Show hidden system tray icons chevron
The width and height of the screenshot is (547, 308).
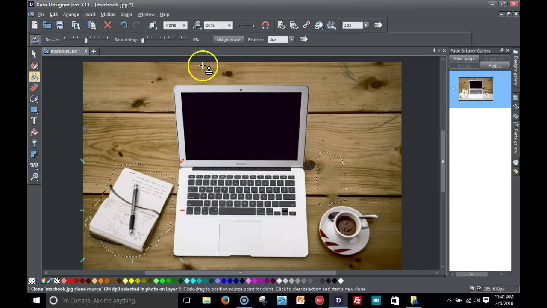(449, 300)
